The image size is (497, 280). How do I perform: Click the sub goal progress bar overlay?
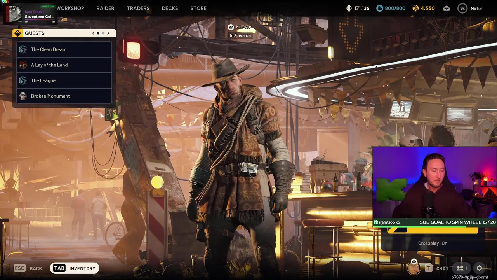click(434, 222)
